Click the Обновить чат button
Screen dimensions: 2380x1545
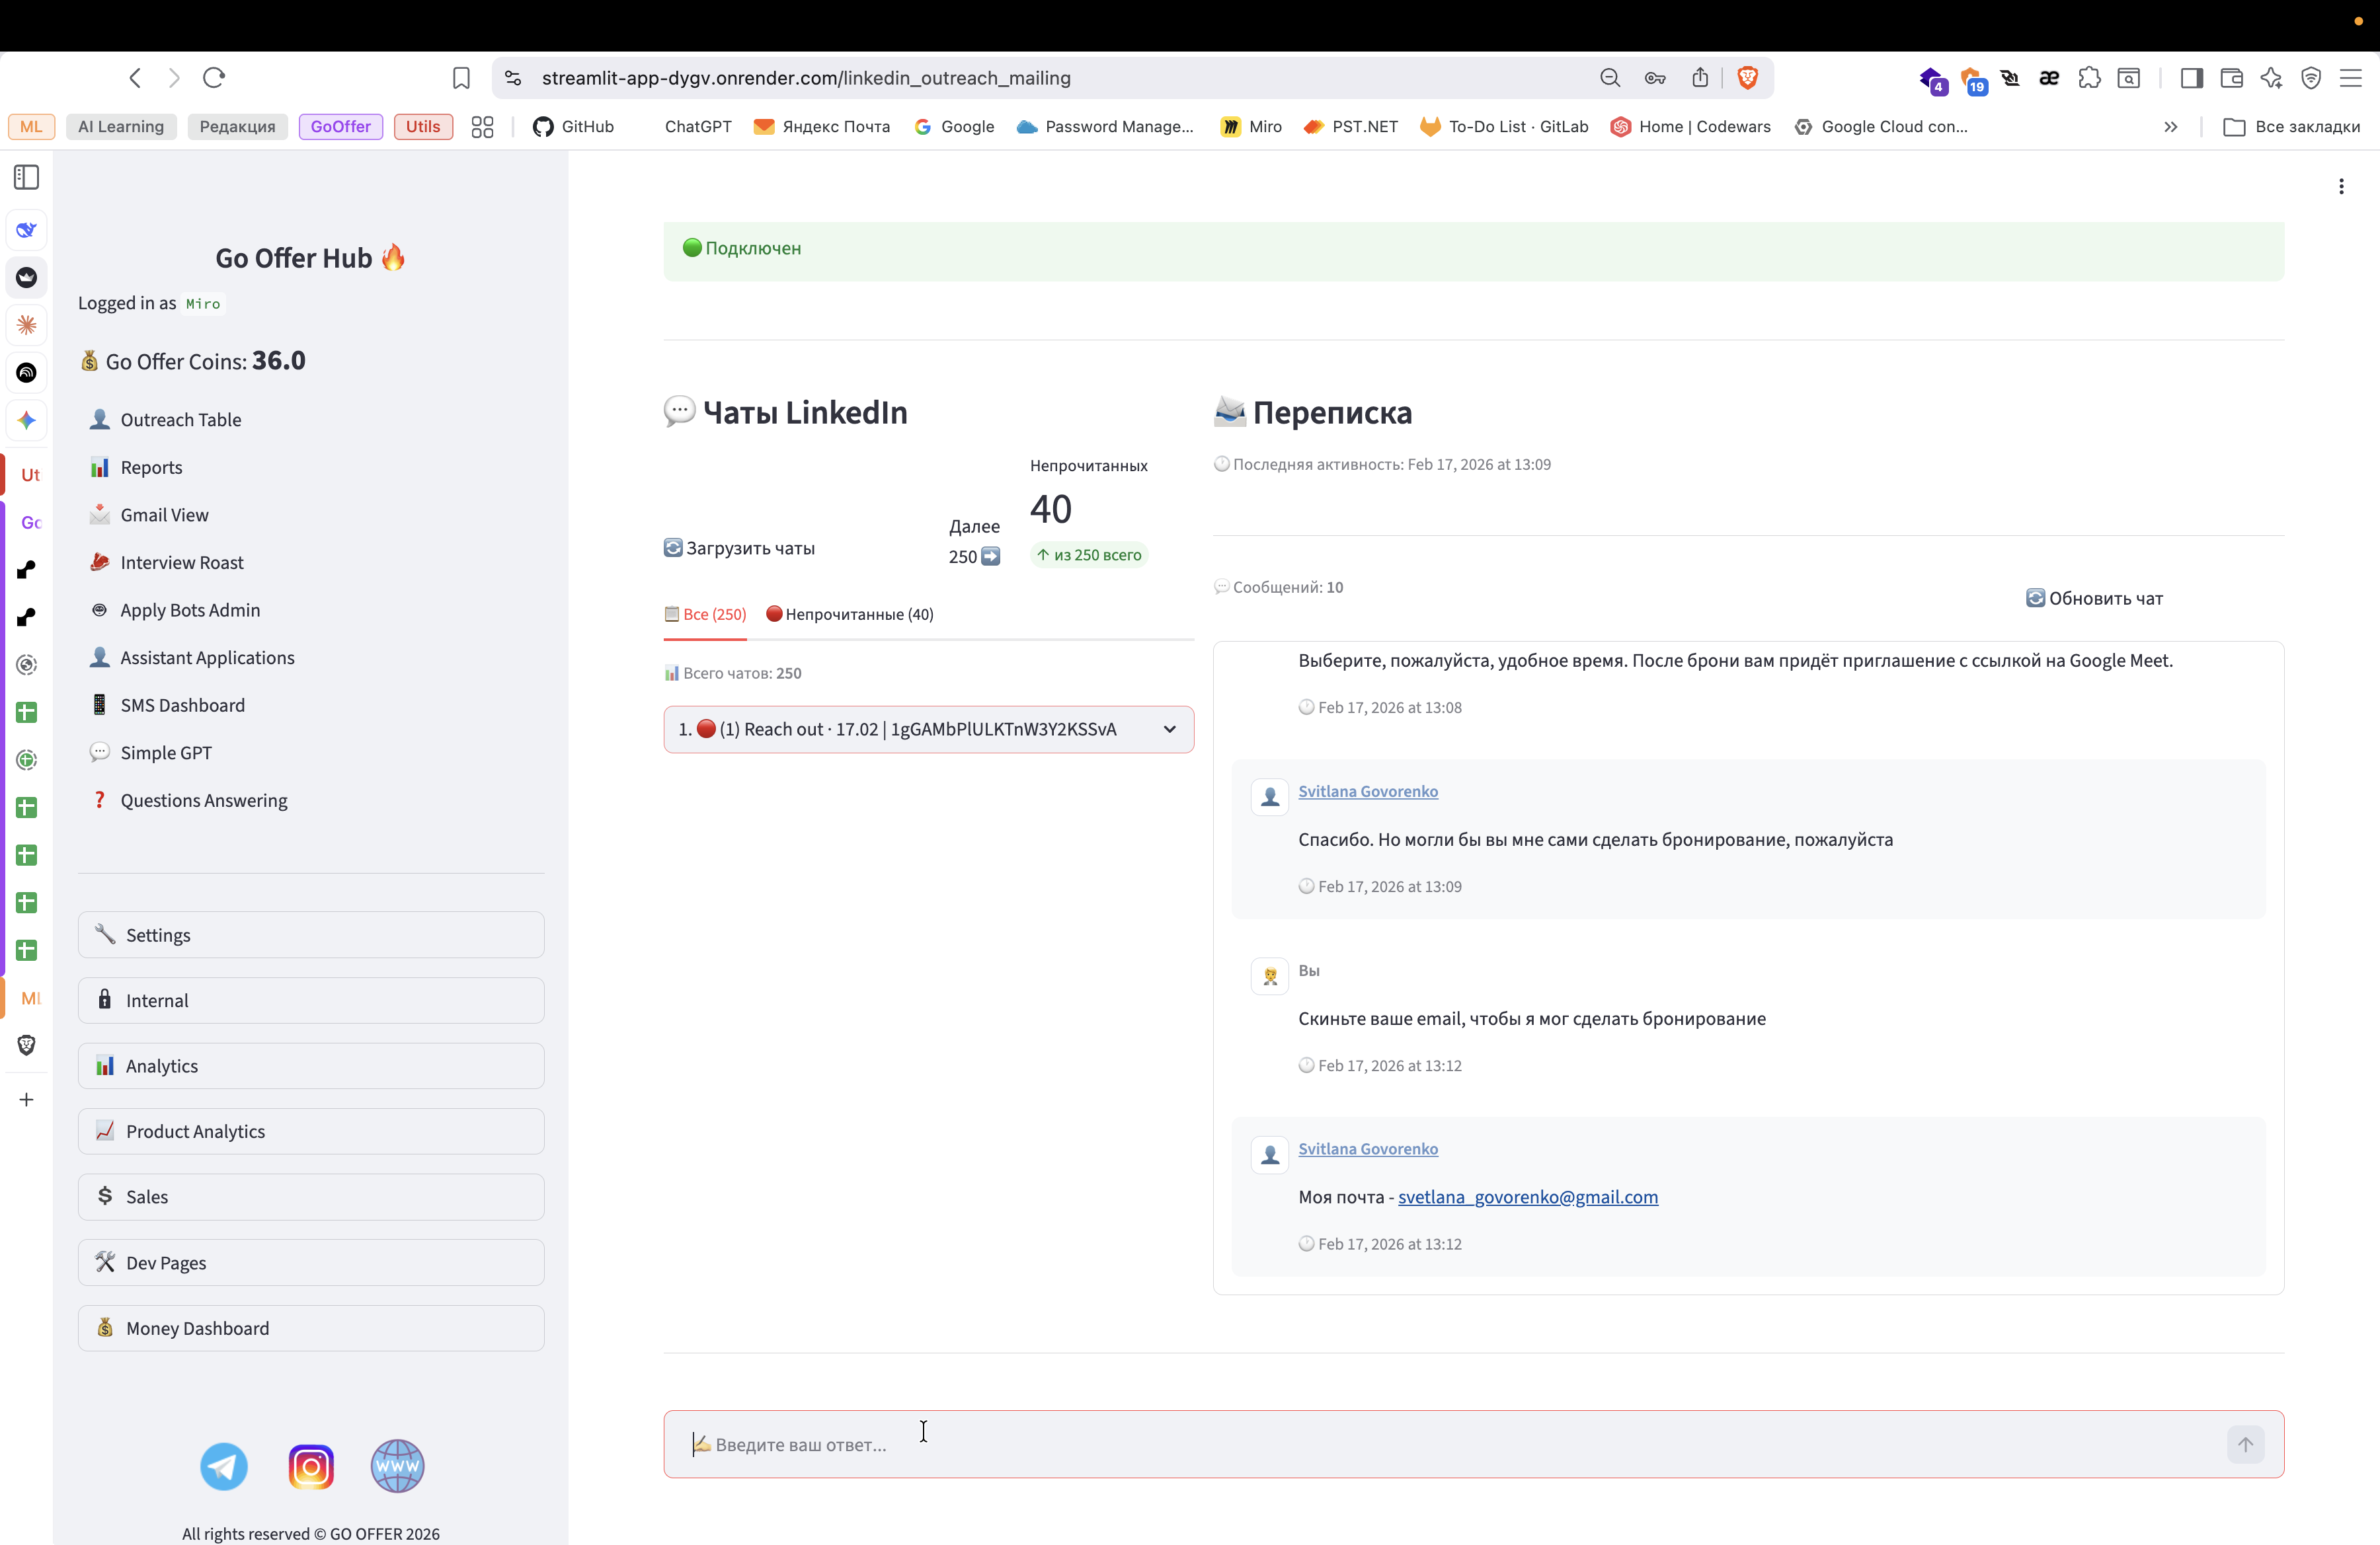[2094, 597]
